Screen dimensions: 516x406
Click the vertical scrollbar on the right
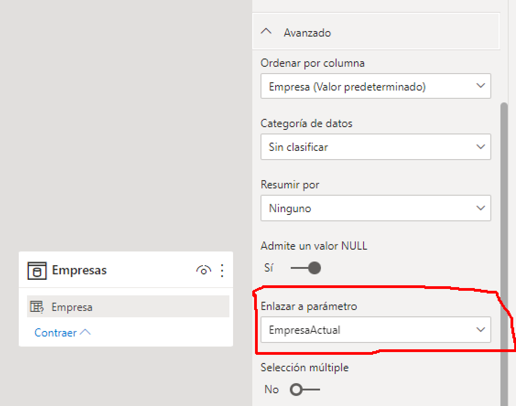504,229
